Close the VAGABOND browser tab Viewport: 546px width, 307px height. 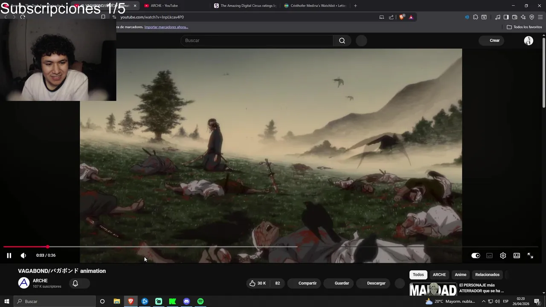135,6
